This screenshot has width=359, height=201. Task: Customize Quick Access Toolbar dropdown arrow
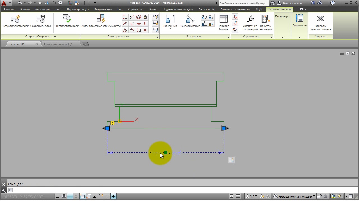click(95, 3)
